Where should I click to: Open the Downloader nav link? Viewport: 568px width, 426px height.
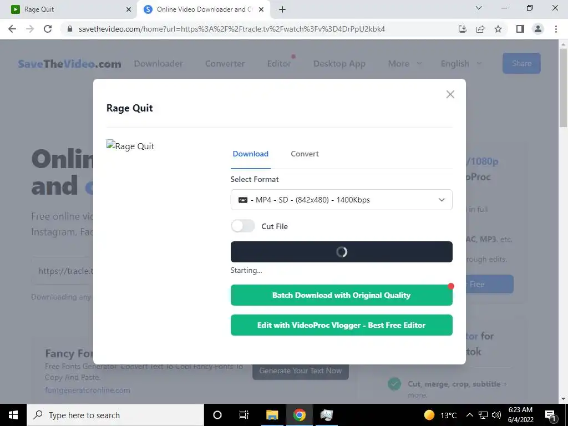158,64
